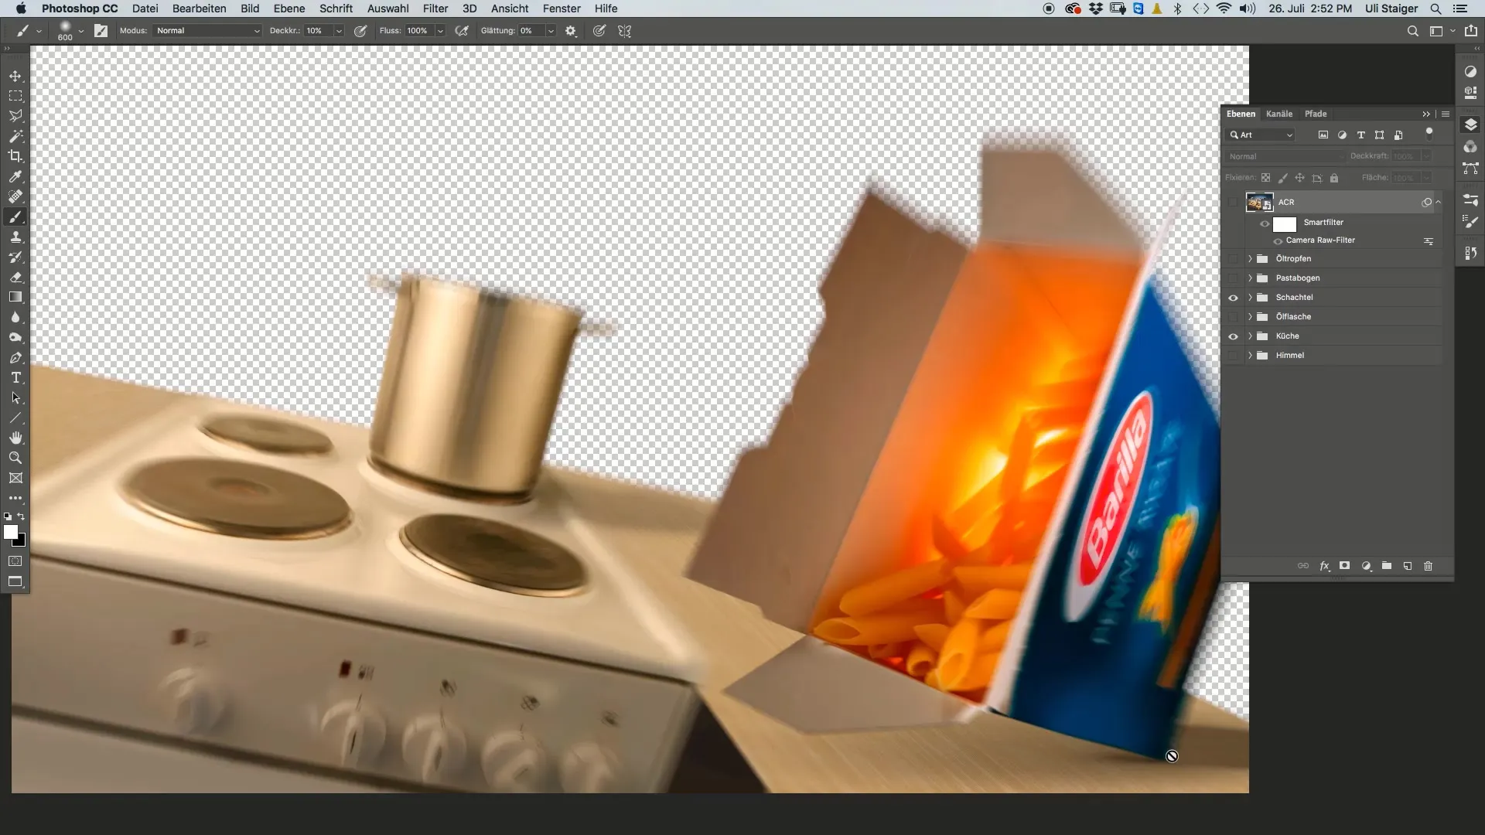Hide the Küche group

click(1233, 336)
